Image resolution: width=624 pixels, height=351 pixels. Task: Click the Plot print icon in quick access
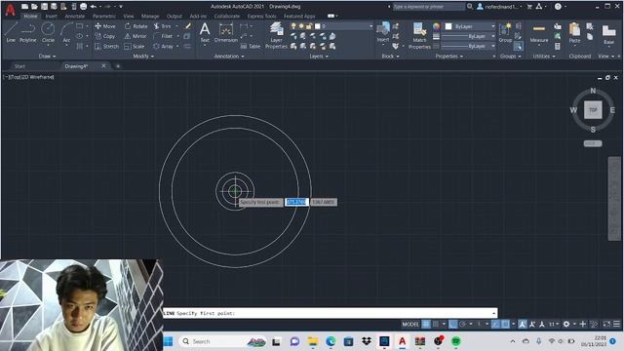click(83, 7)
